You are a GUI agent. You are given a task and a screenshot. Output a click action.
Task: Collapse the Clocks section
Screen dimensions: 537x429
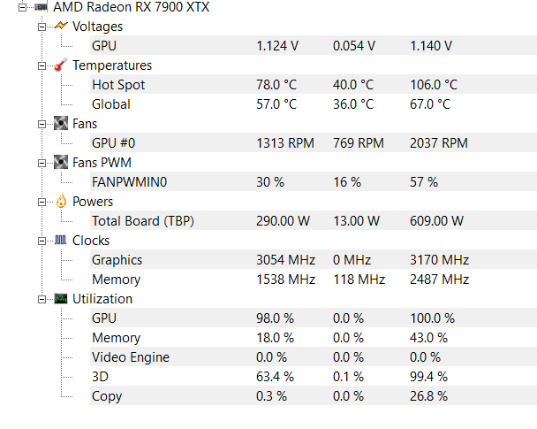[42, 241]
